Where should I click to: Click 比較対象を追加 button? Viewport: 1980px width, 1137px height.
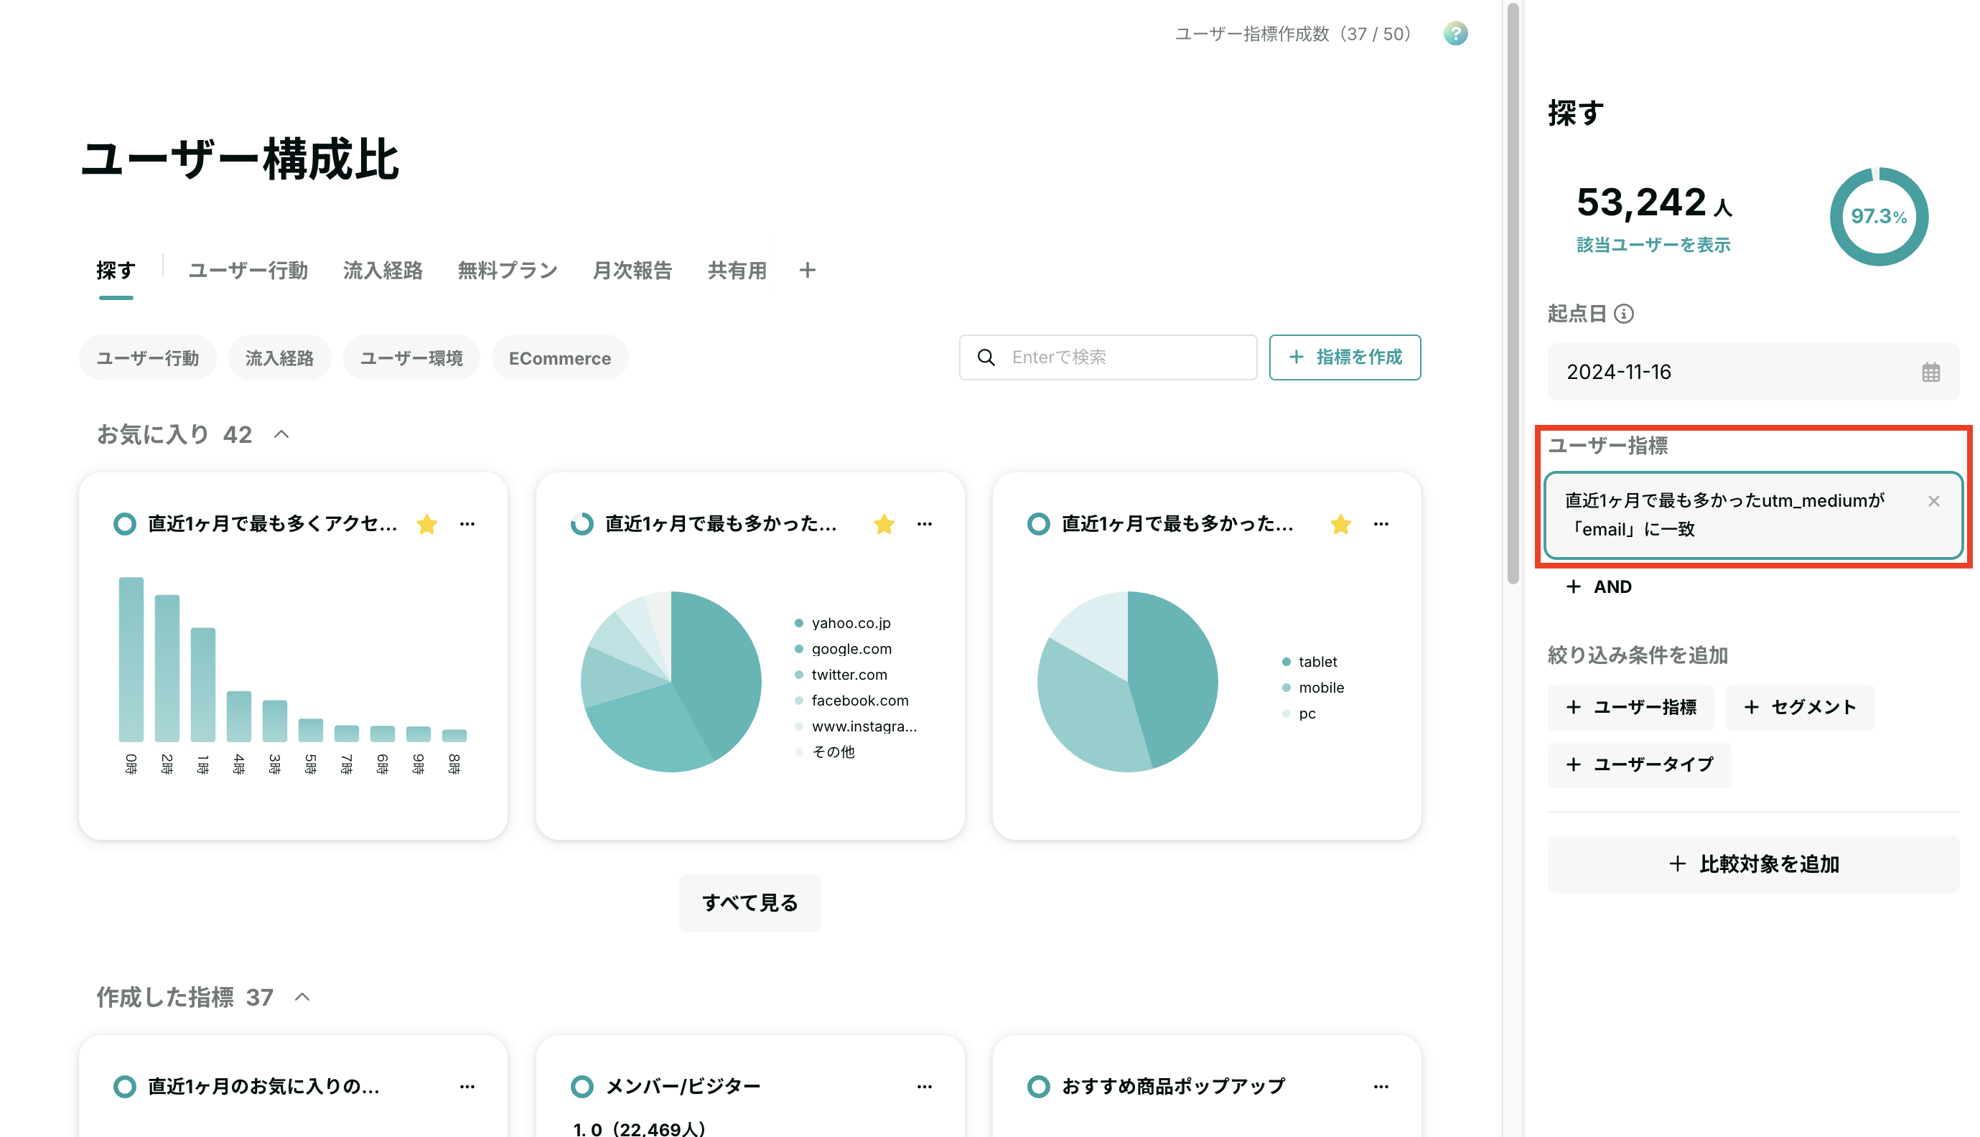[x=1753, y=864]
